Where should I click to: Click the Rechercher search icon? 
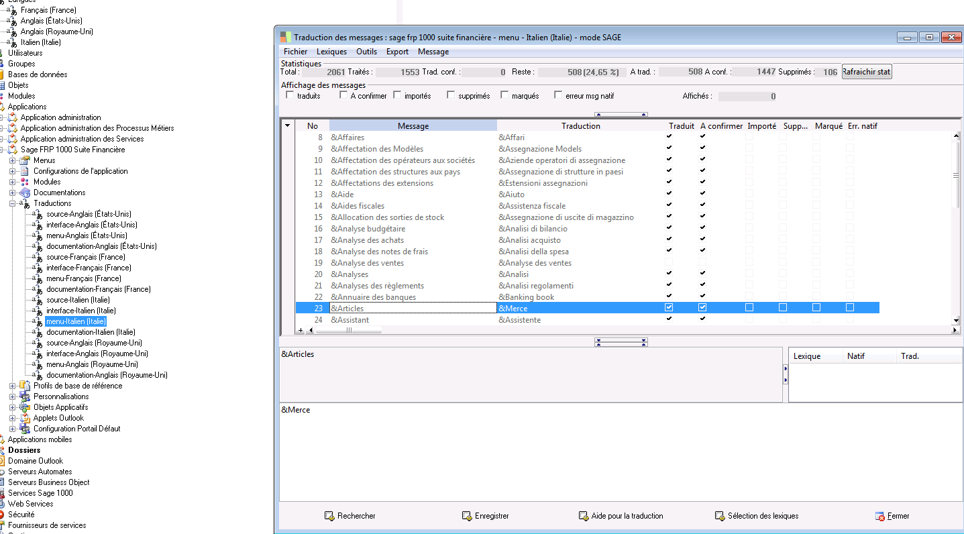click(329, 516)
